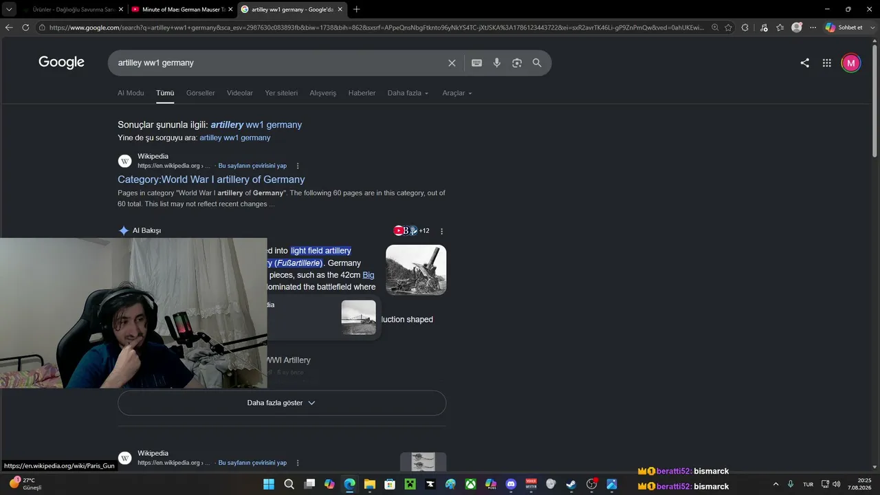Screen dimensions: 880x495
Task: View the +12 sources for AI overview
Action: (411, 231)
